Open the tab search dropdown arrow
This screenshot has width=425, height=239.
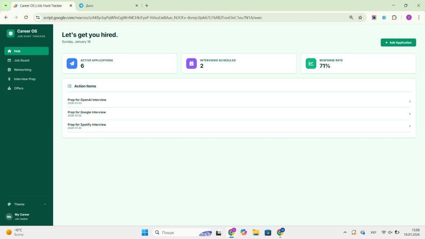click(x=5, y=5)
